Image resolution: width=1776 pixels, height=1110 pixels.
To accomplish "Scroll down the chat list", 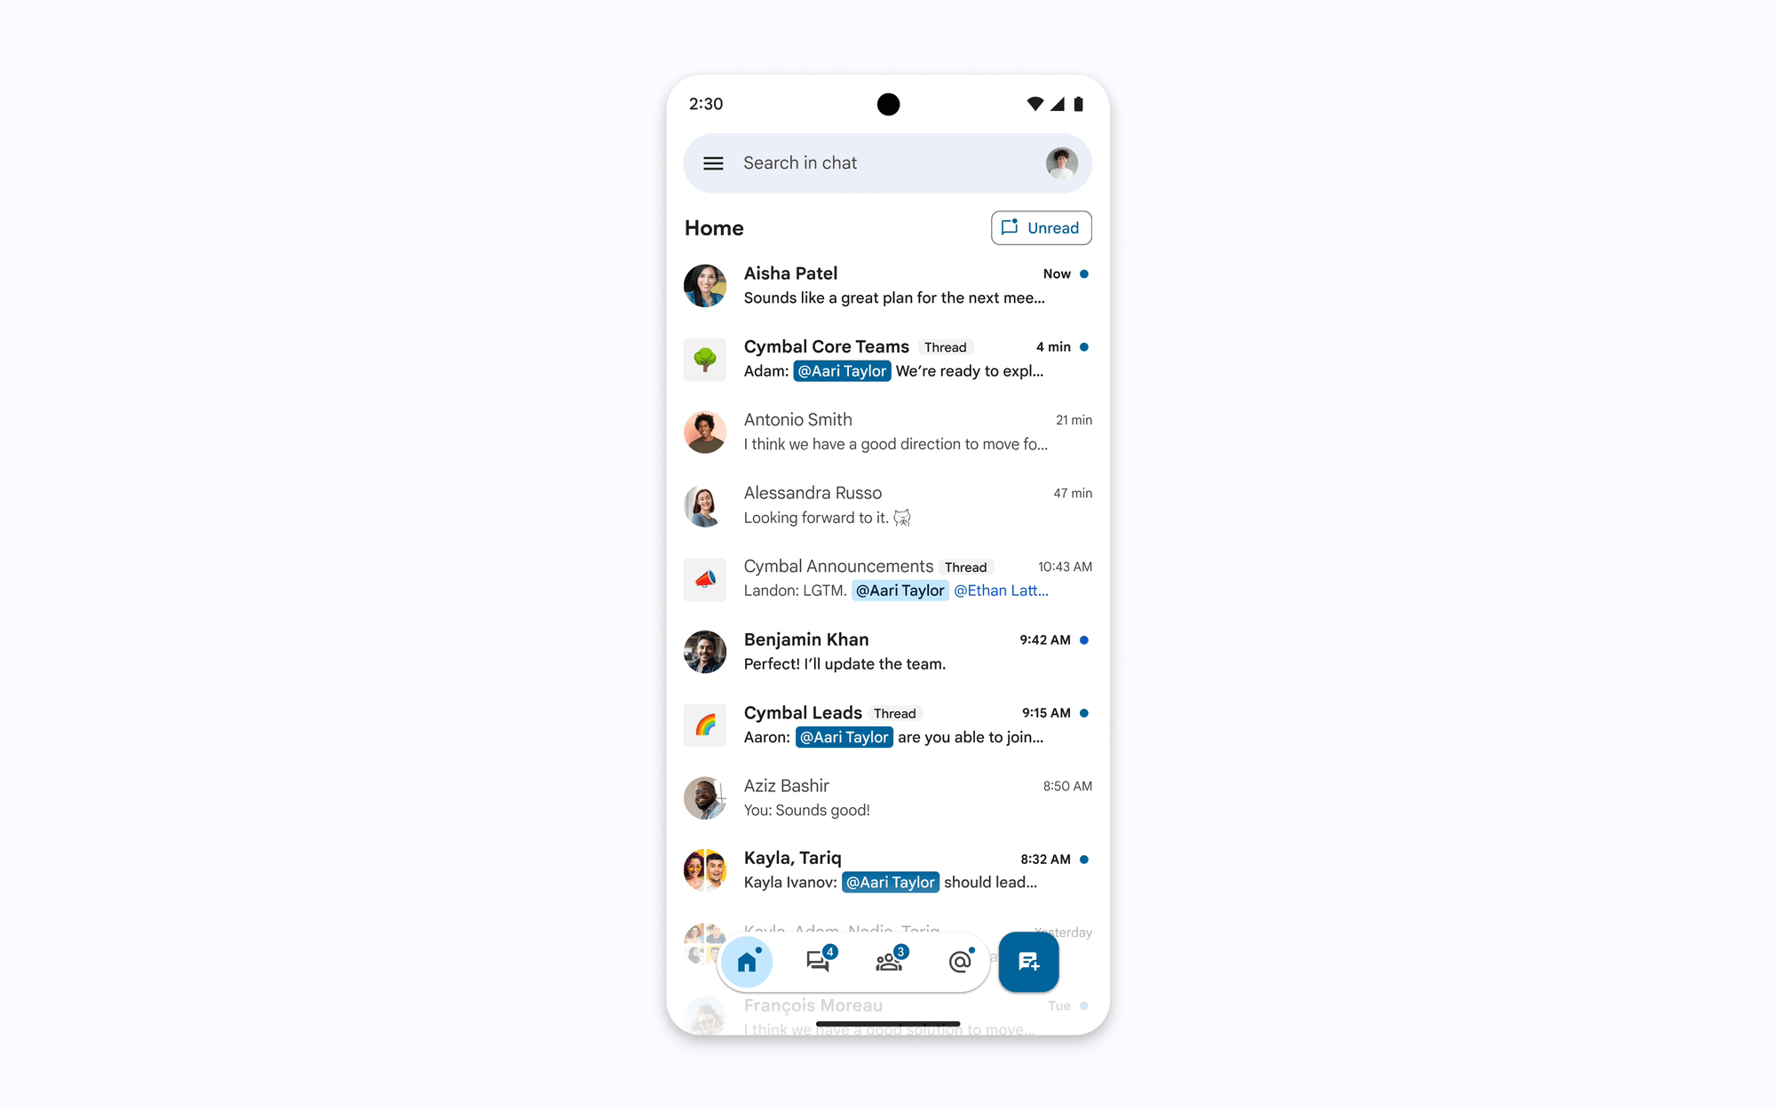I will [x=887, y=639].
